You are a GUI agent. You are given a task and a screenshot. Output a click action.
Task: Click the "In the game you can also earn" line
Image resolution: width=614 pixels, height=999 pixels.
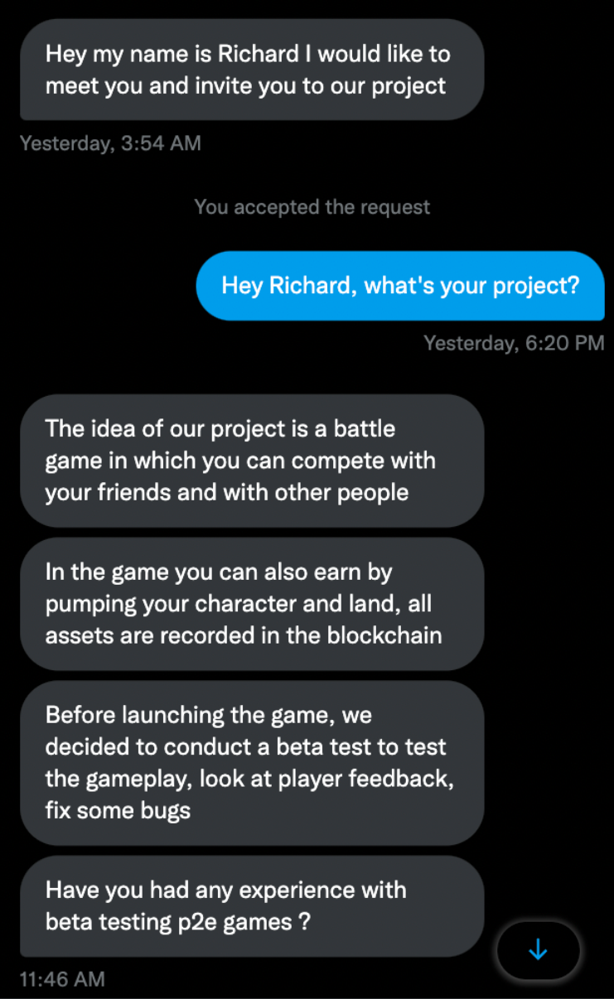[x=219, y=572]
